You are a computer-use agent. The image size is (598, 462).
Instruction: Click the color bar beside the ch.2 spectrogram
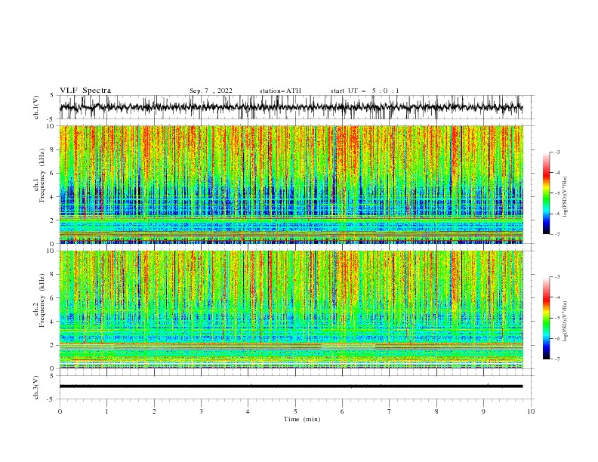pyautogui.click(x=546, y=318)
